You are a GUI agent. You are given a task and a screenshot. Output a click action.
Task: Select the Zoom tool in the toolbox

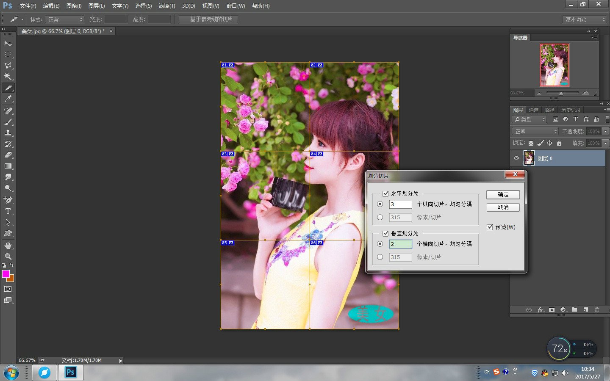tap(8, 256)
